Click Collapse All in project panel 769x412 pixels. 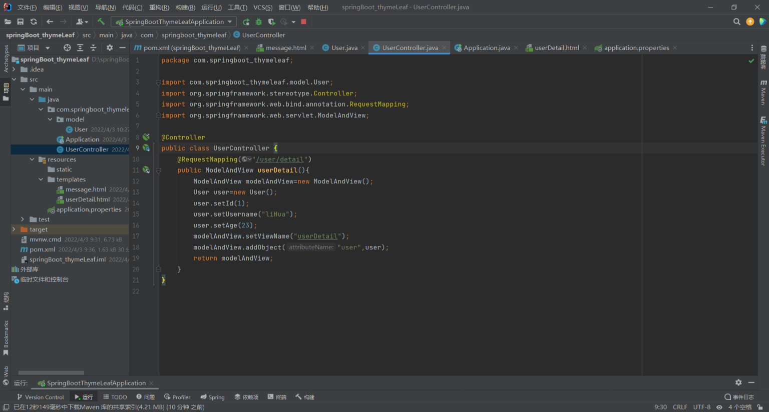coord(93,47)
